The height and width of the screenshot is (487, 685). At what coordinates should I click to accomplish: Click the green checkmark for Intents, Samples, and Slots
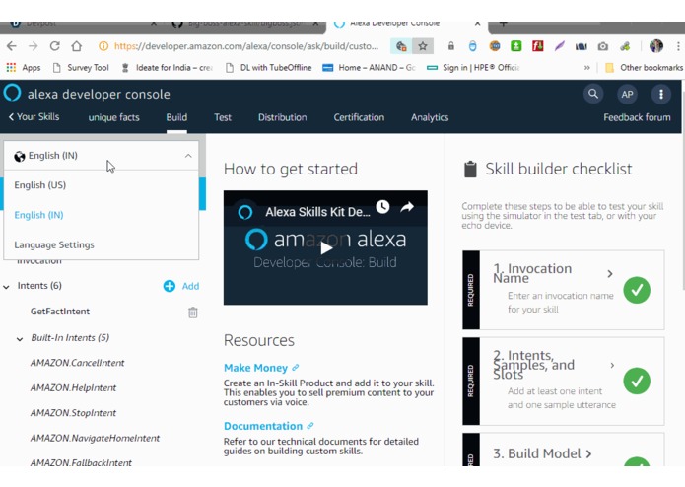coord(637,381)
